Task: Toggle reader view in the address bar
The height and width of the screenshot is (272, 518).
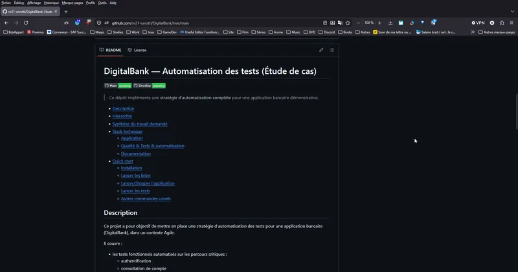Action: [325, 23]
